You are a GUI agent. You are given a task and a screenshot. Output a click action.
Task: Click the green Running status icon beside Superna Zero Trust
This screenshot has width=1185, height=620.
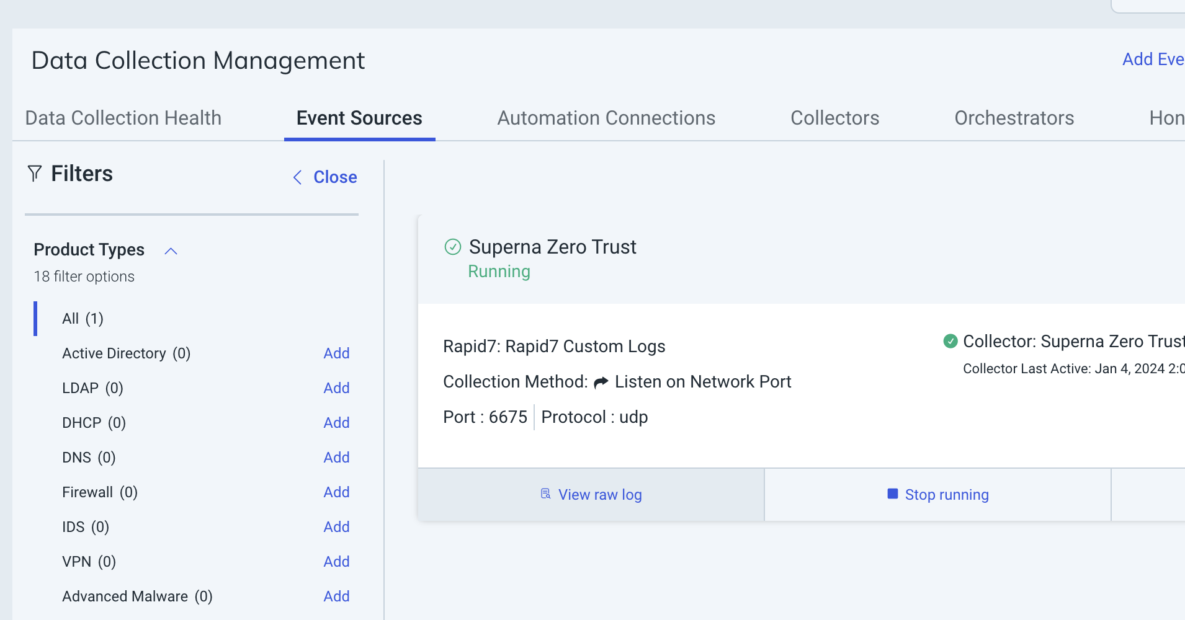(x=454, y=247)
